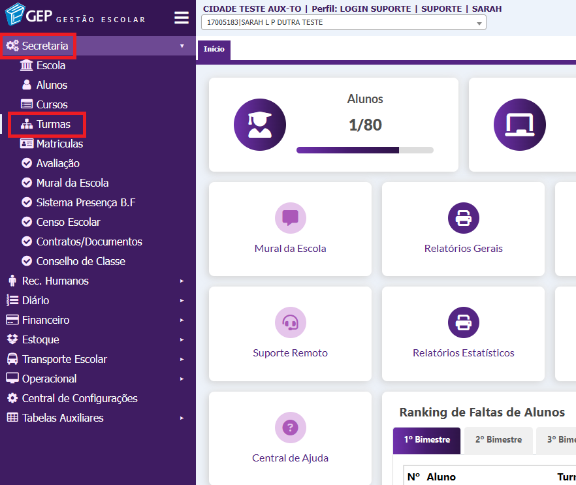The width and height of the screenshot is (576, 485).
Task: Click the Relatórios Estatísticos printer icon
Action: 463,322
